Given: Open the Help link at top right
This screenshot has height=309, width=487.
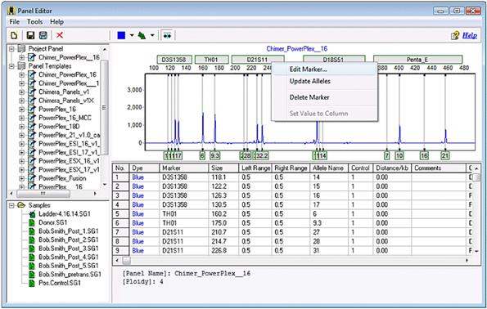Looking at the screenshot, I should [x=470, y=35].
